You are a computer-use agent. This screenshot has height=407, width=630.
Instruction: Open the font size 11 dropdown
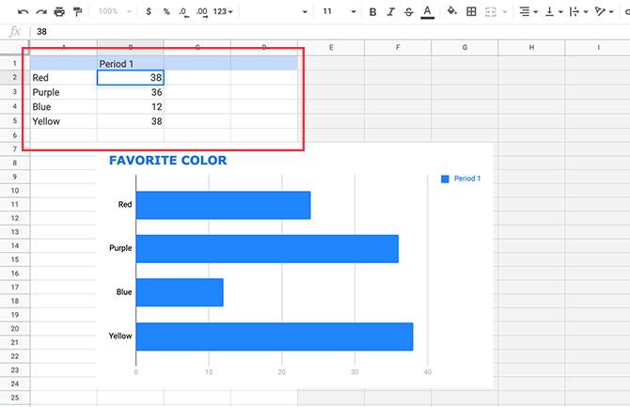[x=334, y=11]
